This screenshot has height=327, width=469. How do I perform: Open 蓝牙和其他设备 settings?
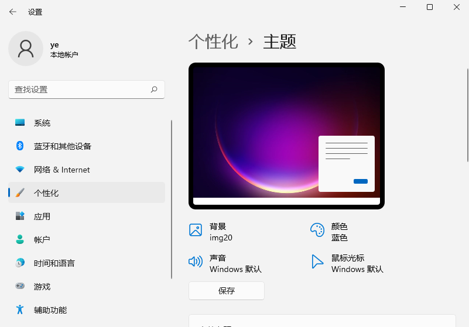click(87, 146)
